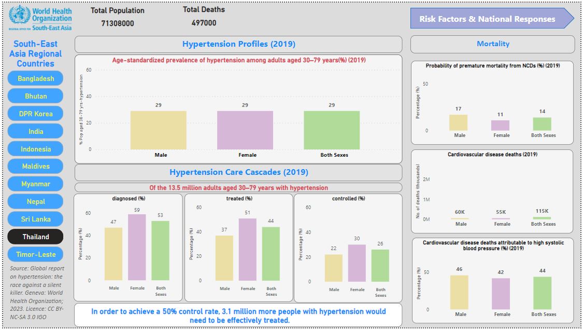Select Nepal in the sidebar

click(x=35, y=201)
